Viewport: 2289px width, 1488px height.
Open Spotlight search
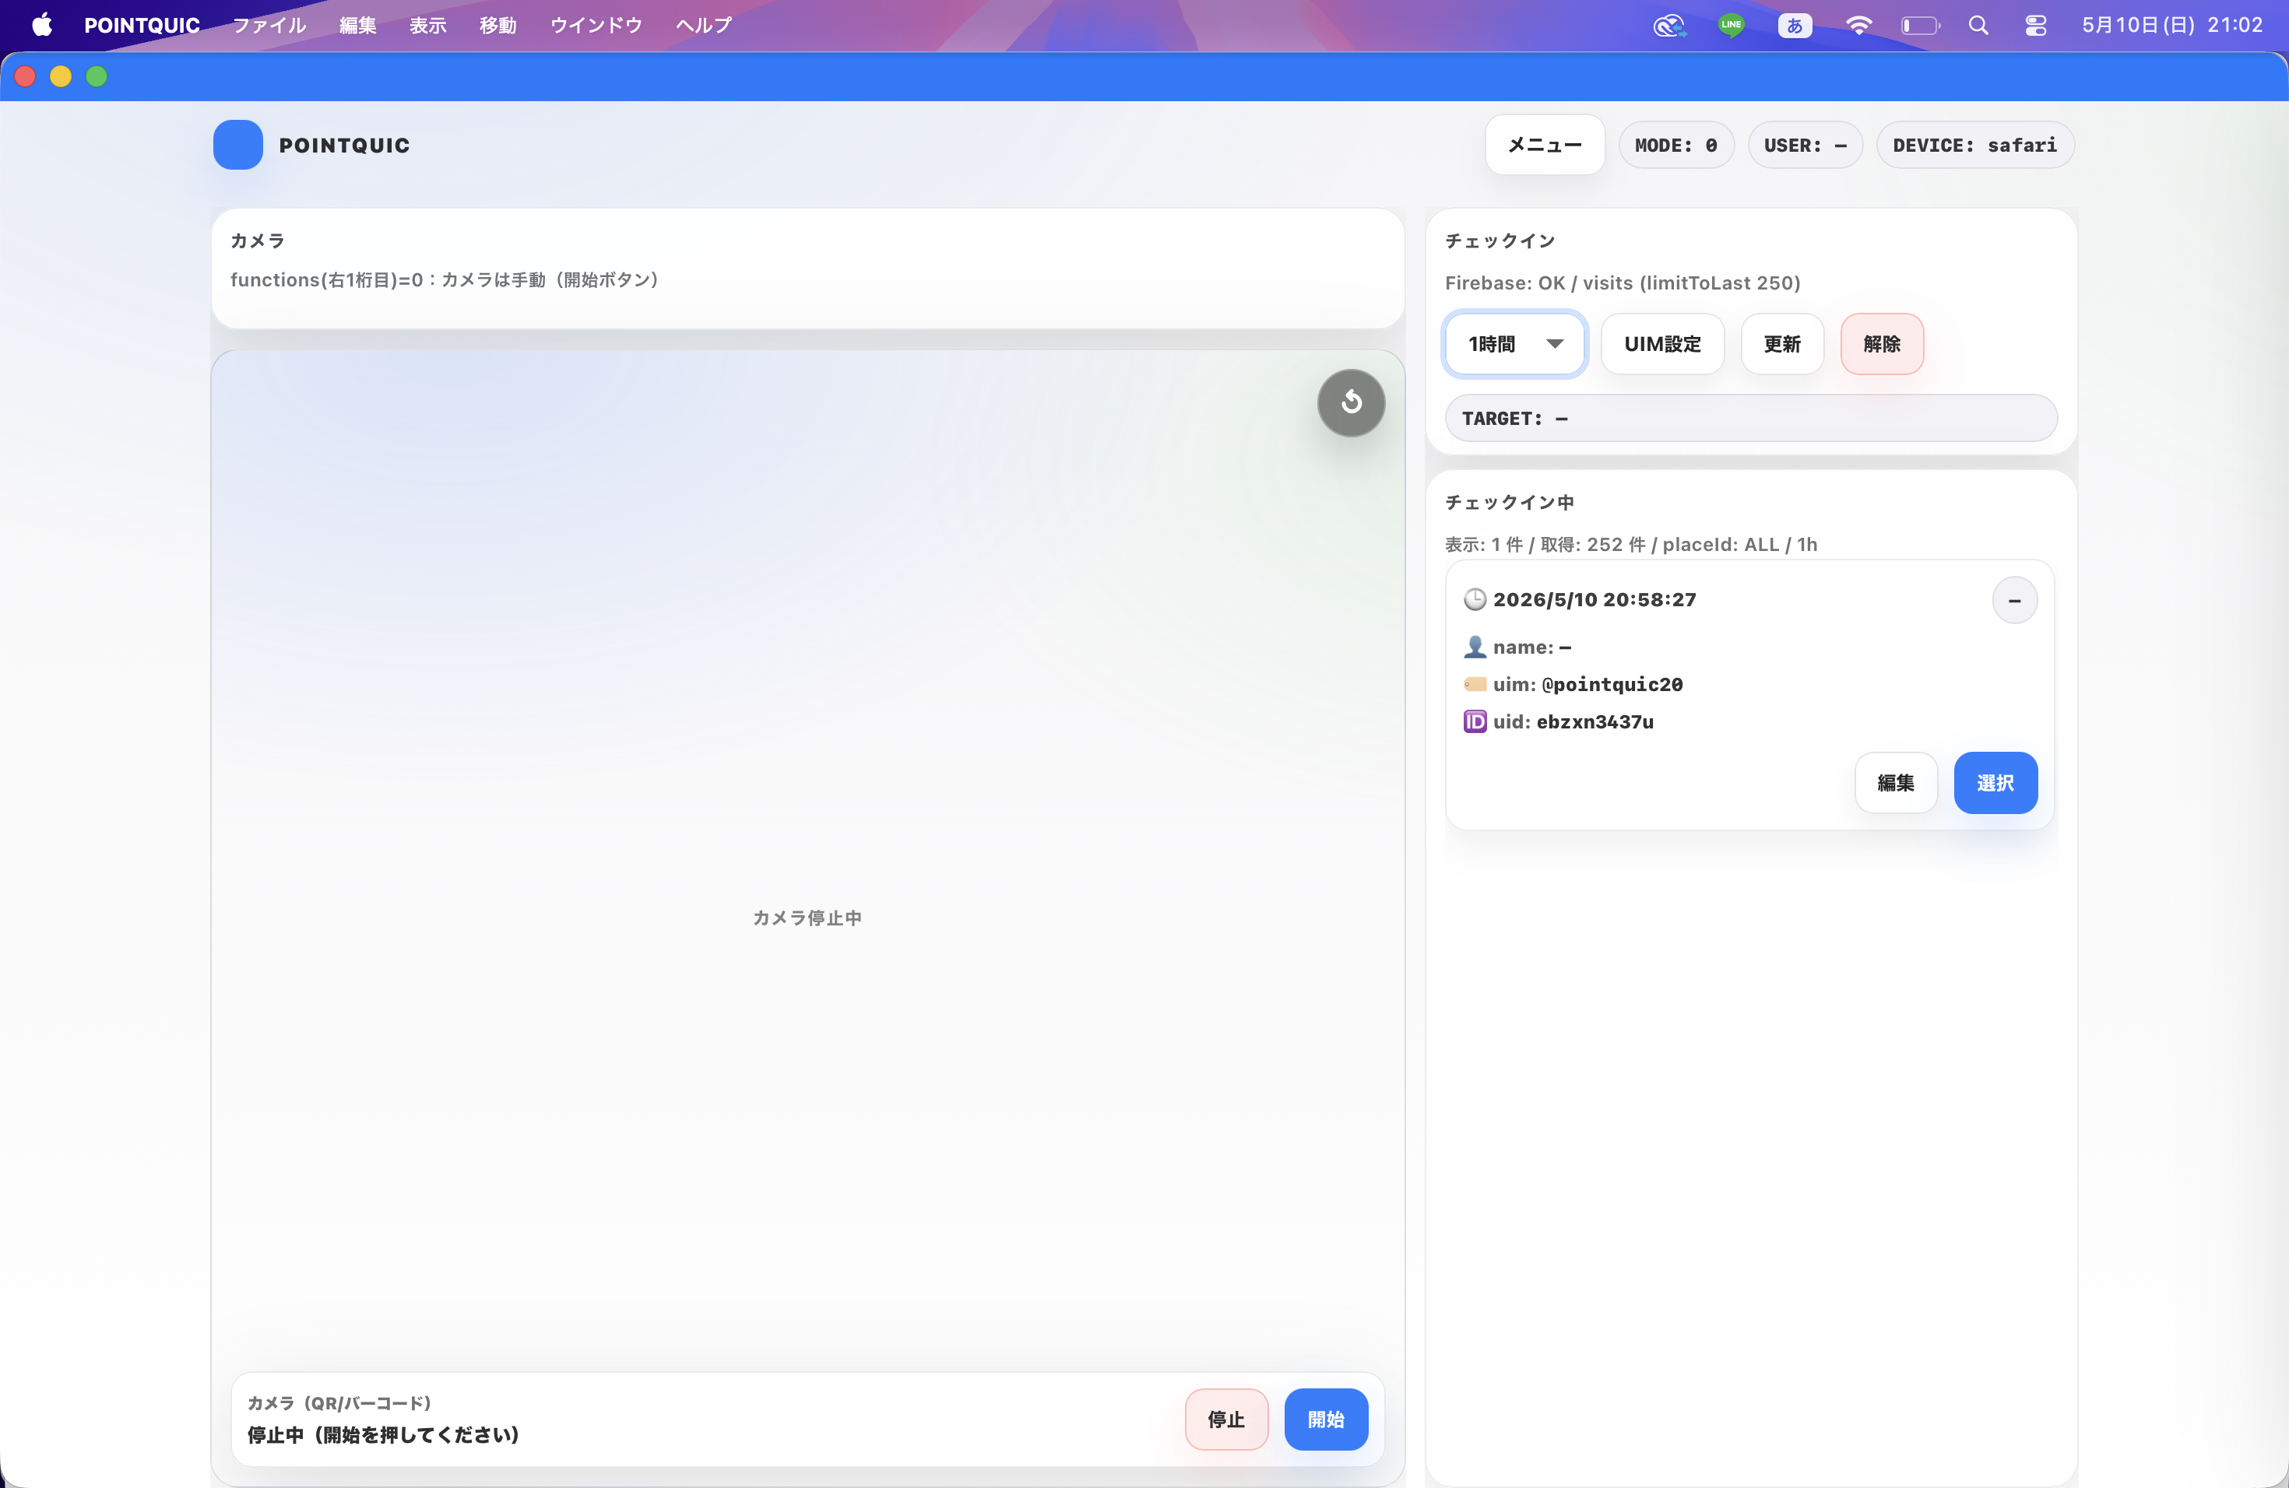1978,25
